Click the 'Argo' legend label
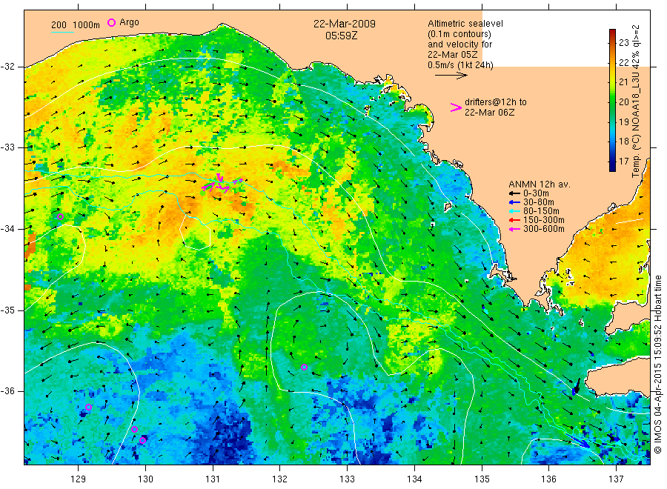 point(129,22)
